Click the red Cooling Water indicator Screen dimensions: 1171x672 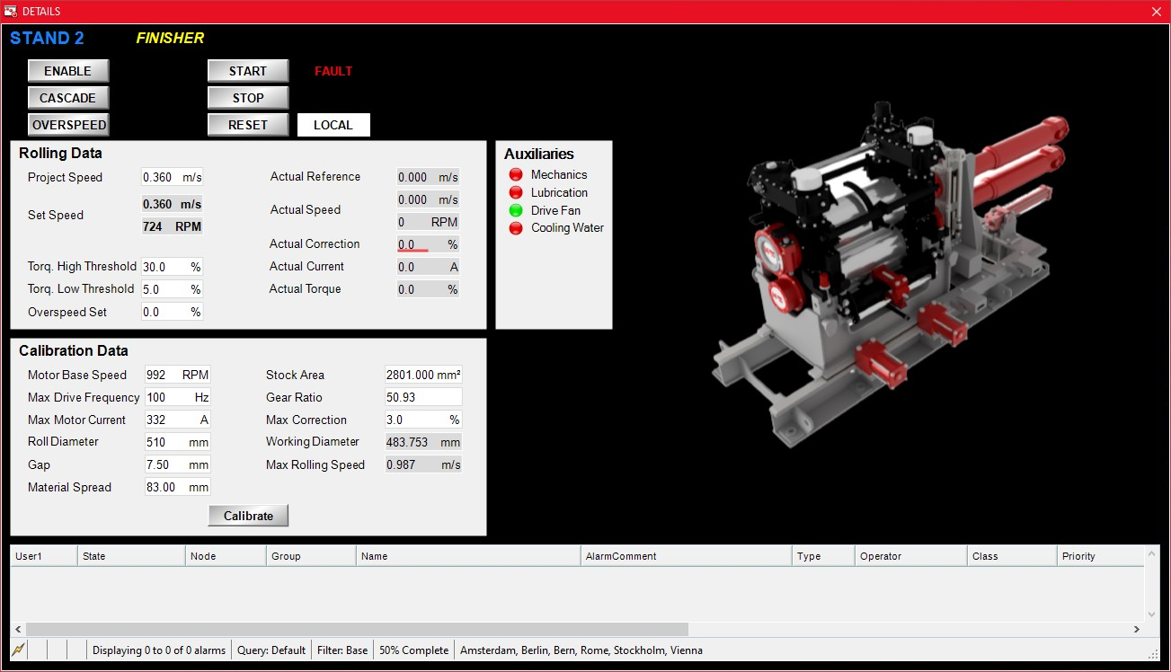[516, 228]
